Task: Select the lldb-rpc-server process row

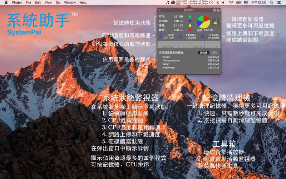Action: pos(189,61)
